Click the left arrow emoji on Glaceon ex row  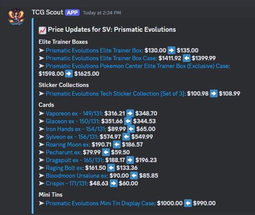pyautogui.click(x=128, y=121)
